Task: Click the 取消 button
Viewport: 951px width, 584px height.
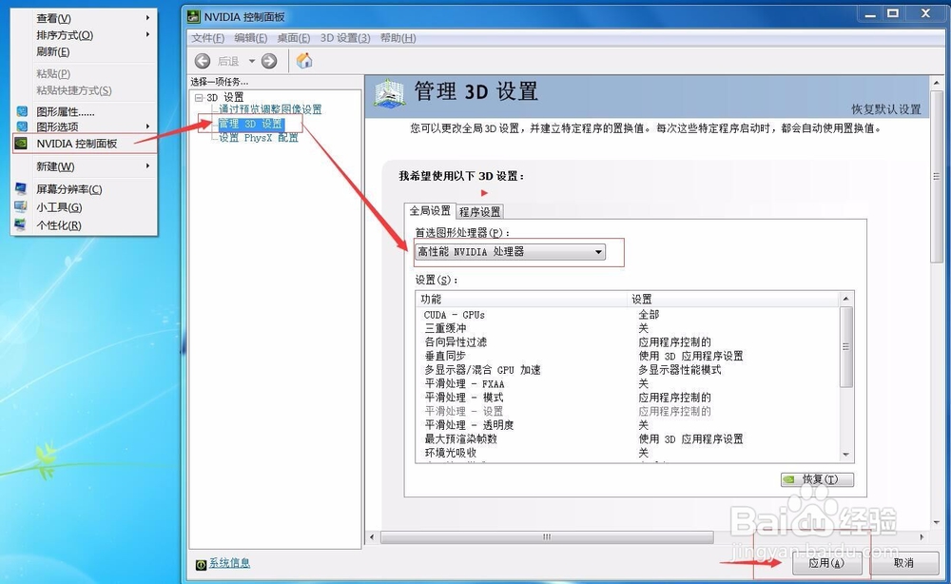Action: [903, 563]
